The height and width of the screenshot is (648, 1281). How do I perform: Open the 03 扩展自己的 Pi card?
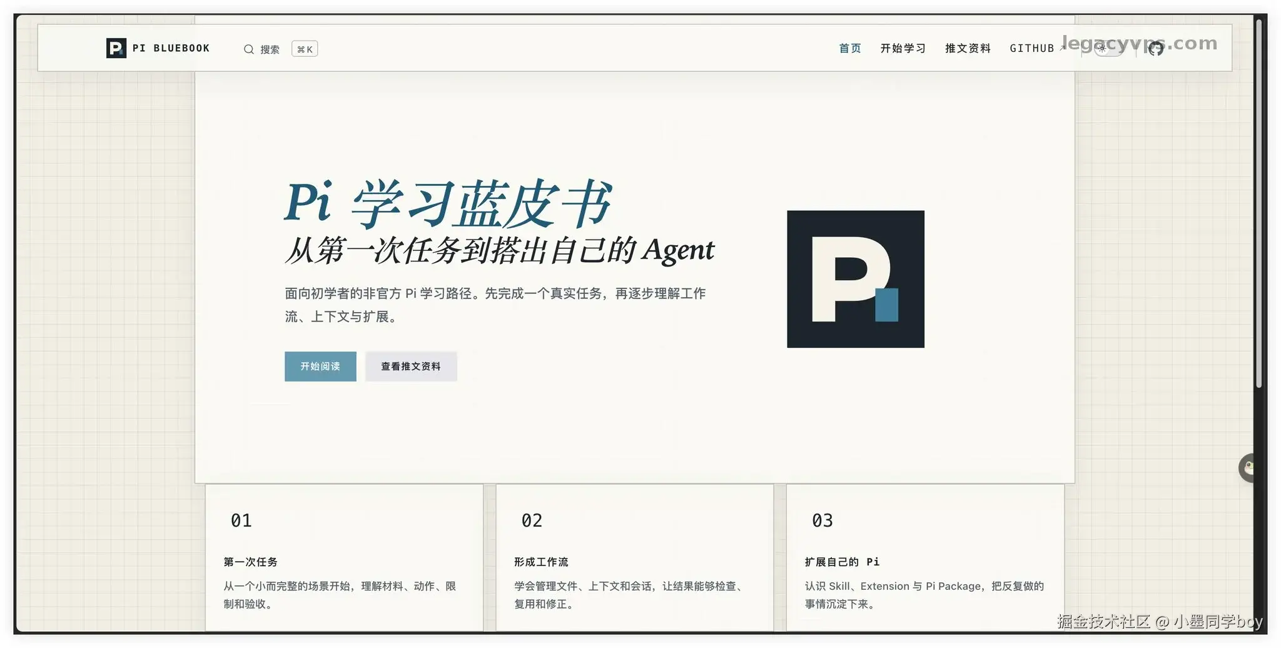(925, 557)
